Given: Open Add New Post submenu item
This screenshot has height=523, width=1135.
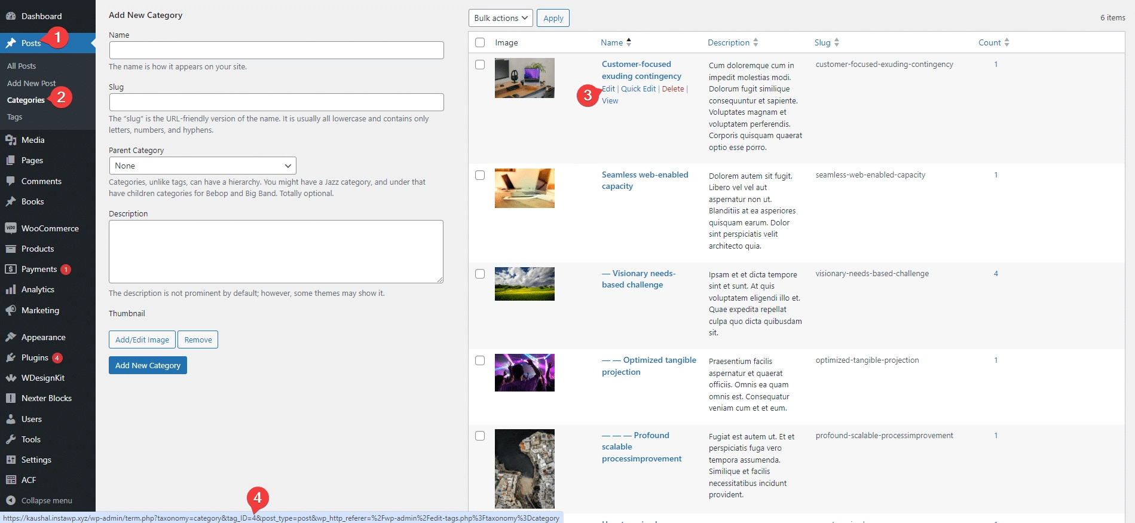Looking at the screenshot, I should 31,83.
